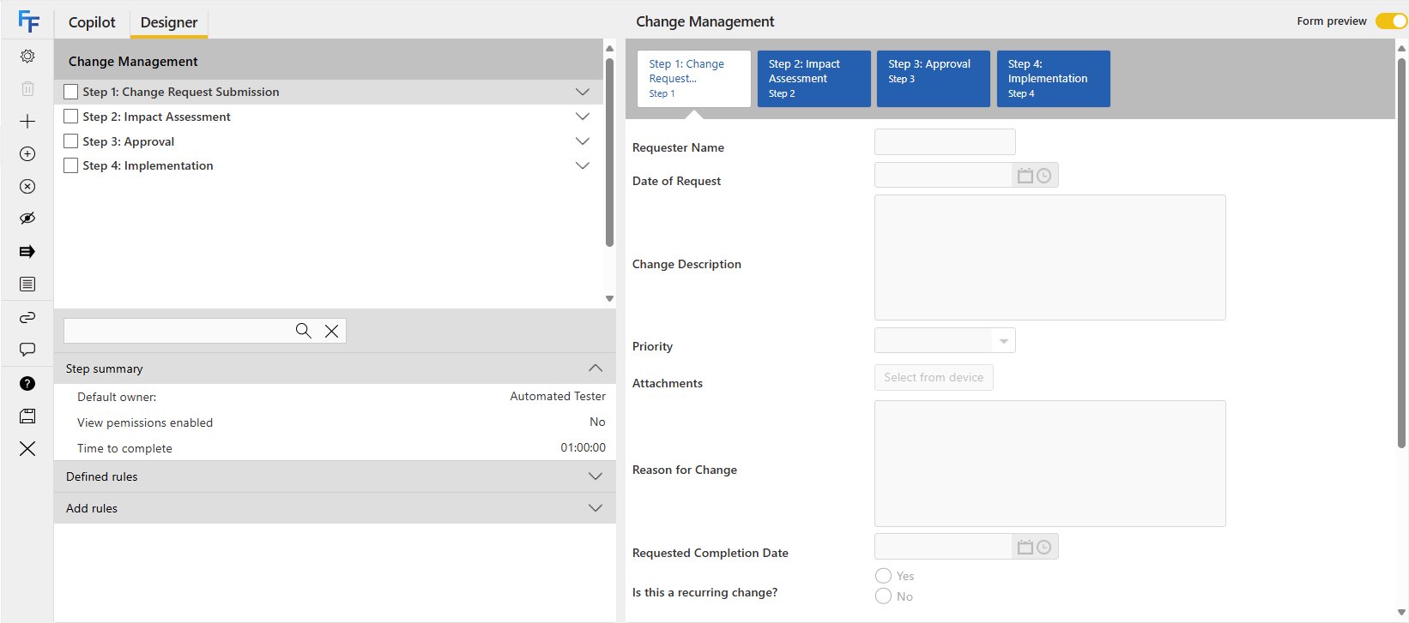
Task: Check the Step 3: Approval checkbox
Action: 71,141
